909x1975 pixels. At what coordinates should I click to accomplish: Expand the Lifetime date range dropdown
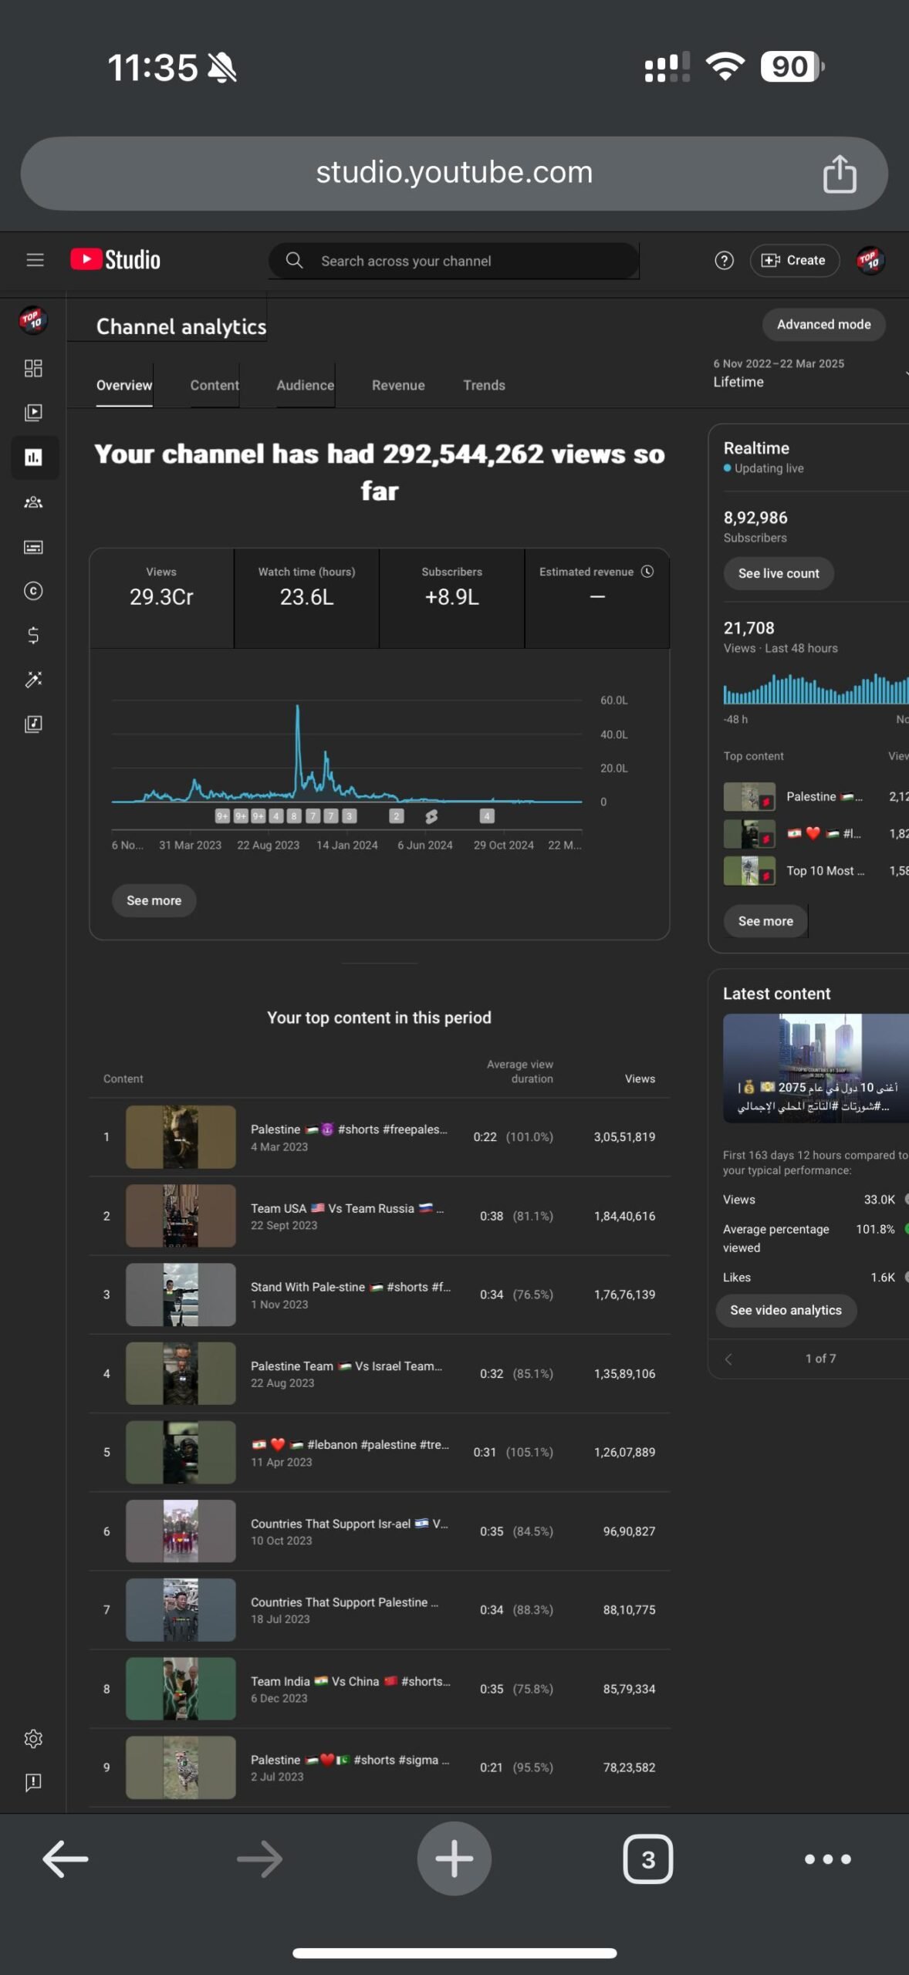coord(809,373)
